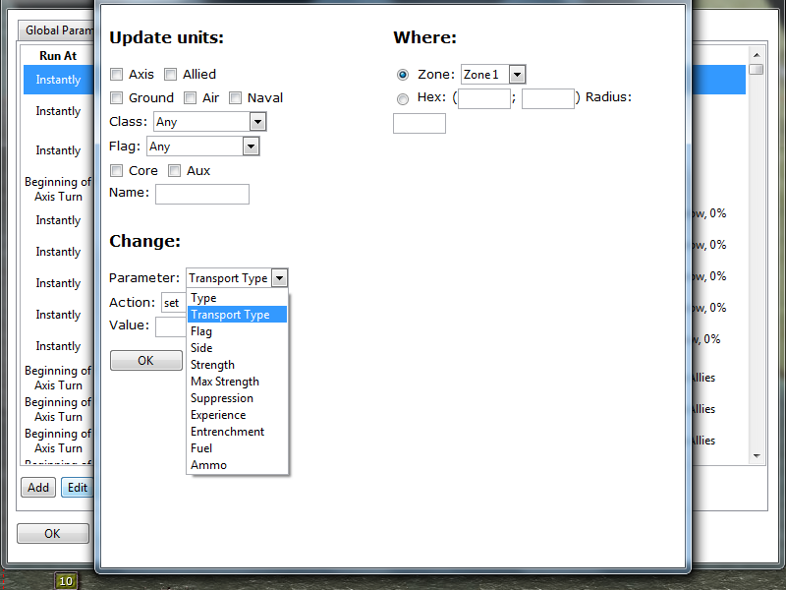Click OK in the update dialog
This screenshot has height=590, width=786.
click(x=145, y=361)
